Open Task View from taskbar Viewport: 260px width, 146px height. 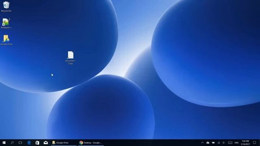pos(20,142)
